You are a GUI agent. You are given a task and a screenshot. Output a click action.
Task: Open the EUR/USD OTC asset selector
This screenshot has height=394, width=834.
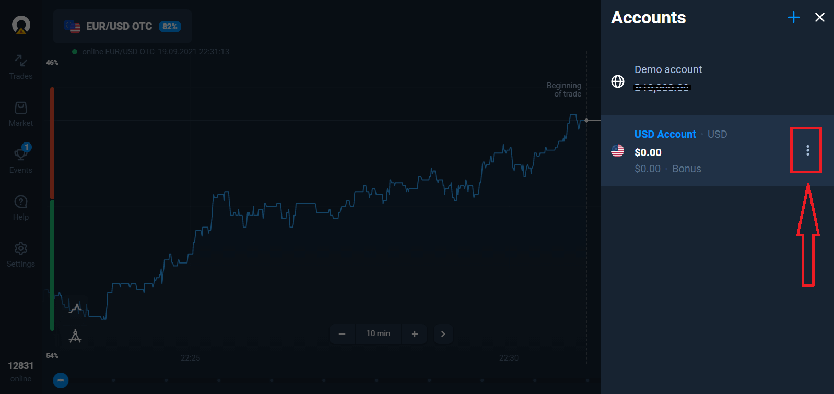pos(122,27)
